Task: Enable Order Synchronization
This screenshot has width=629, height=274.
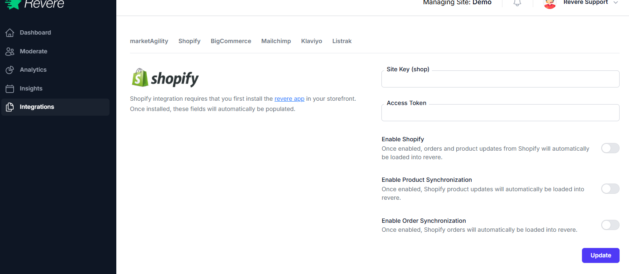Action: pyautogui.click(x=610, y=225)
